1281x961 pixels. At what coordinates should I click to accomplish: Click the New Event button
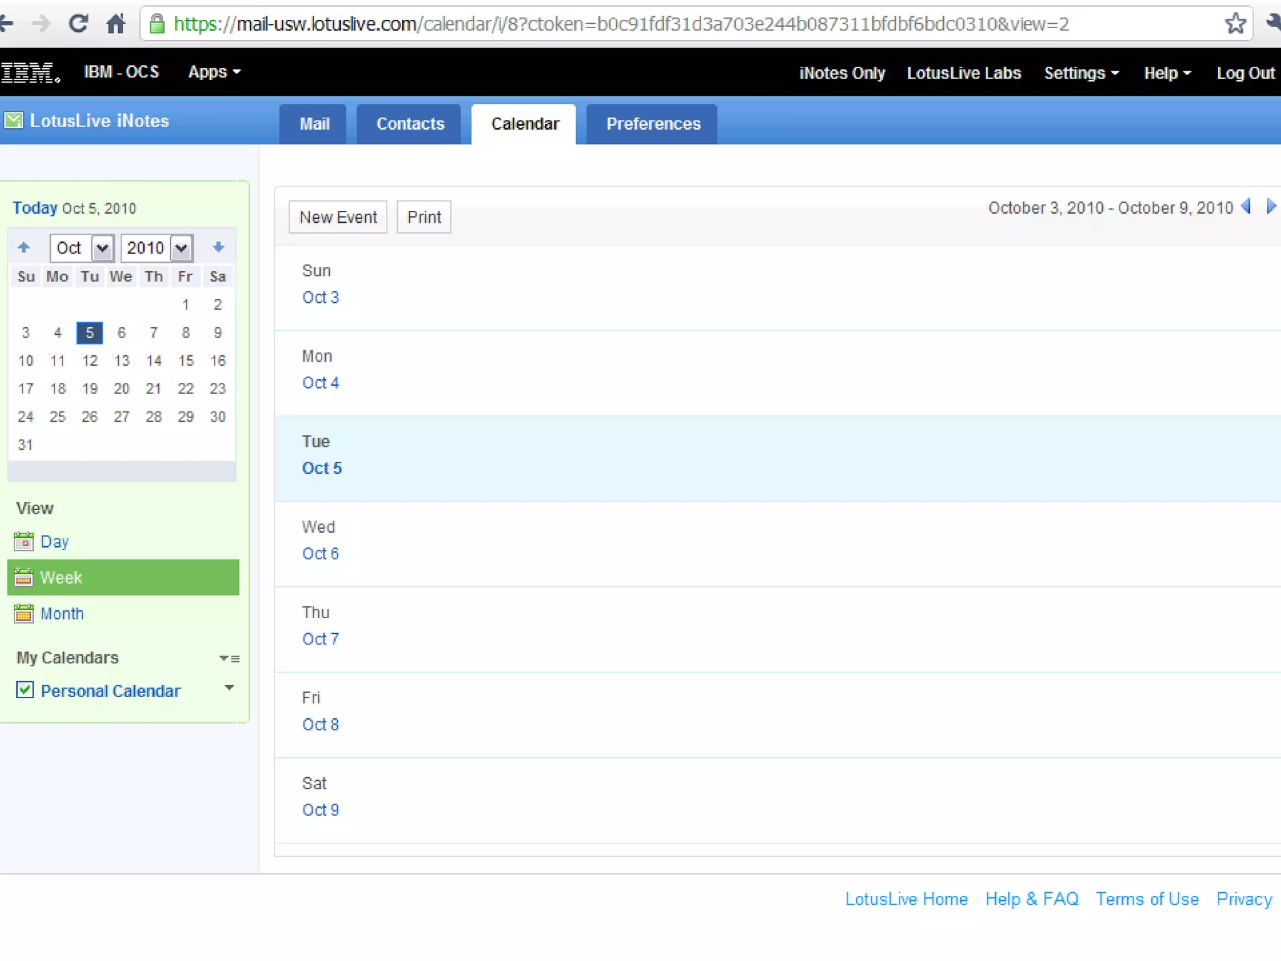point(338,217)
